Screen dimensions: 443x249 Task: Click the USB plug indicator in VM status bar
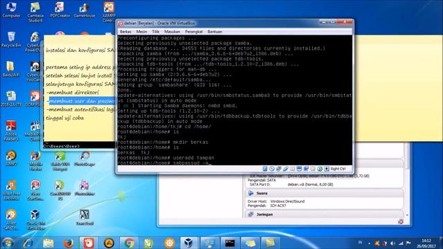(285, 169)
